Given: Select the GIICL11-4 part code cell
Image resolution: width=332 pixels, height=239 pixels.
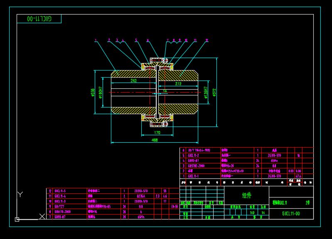Looking at the screenshot, I should pyautogui.click(x=60, y=196).
